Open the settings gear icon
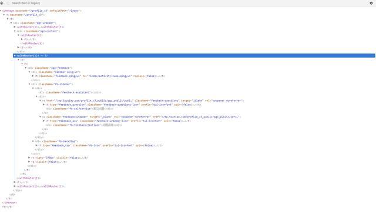Screen dimensions: 376x218 click(x=371, y=3)
